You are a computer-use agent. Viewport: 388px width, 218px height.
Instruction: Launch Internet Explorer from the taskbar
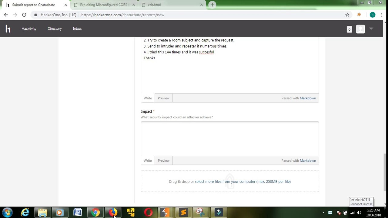[25, 212]
